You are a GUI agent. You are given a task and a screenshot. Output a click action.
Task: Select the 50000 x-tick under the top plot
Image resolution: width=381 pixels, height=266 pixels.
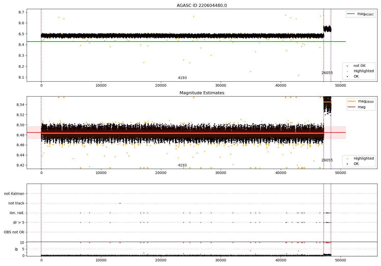(x=340, y=86)
